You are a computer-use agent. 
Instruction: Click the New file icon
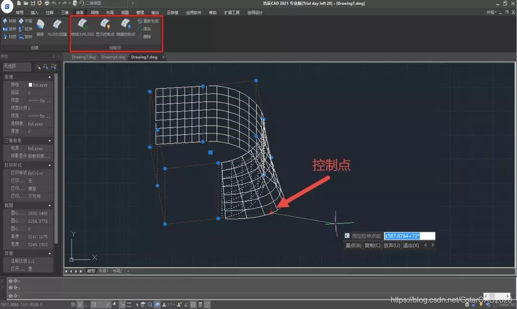[x=19, y=3]
